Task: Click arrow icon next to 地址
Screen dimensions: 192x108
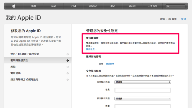Action: [x=67, y=67]
